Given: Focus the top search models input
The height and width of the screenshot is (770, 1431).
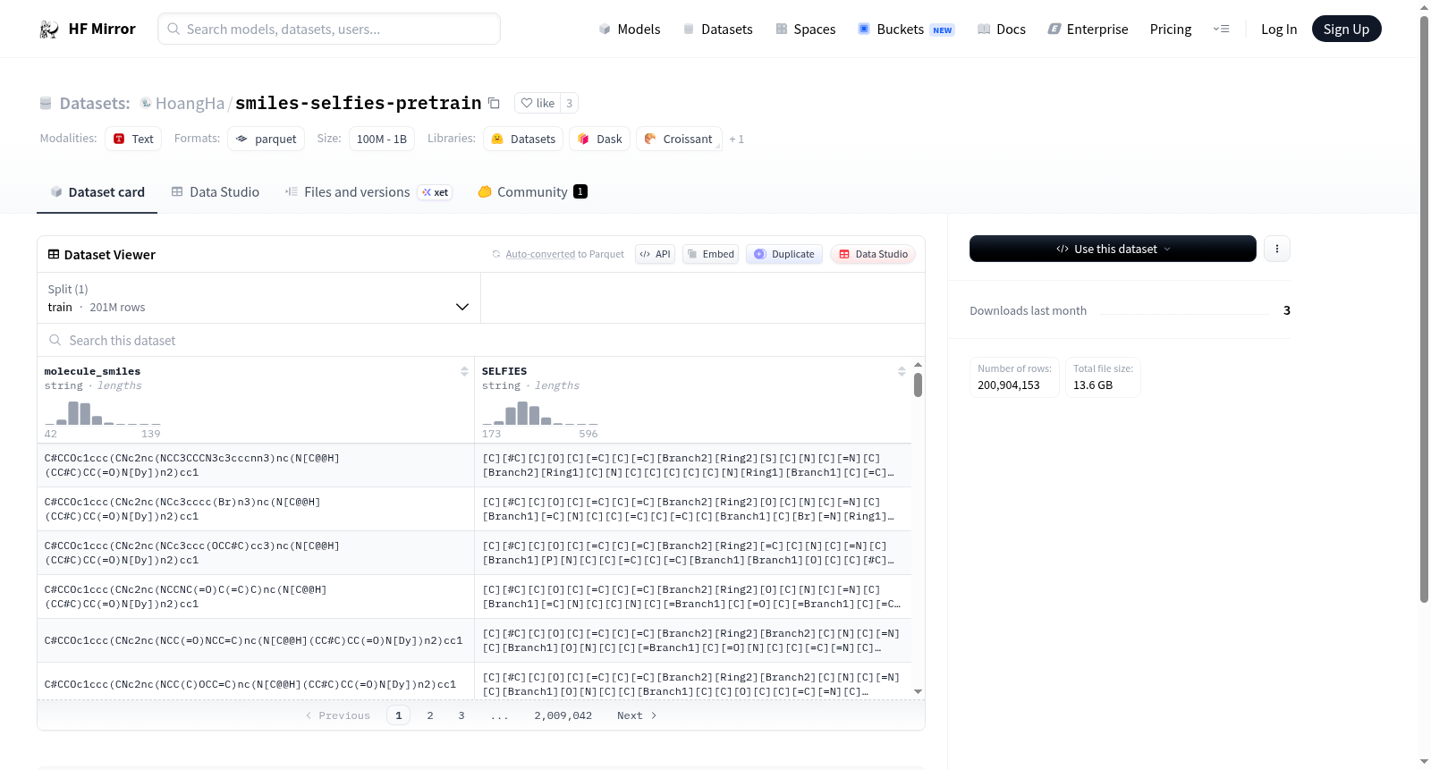Looking at the screenshot, I should [329, 29].
